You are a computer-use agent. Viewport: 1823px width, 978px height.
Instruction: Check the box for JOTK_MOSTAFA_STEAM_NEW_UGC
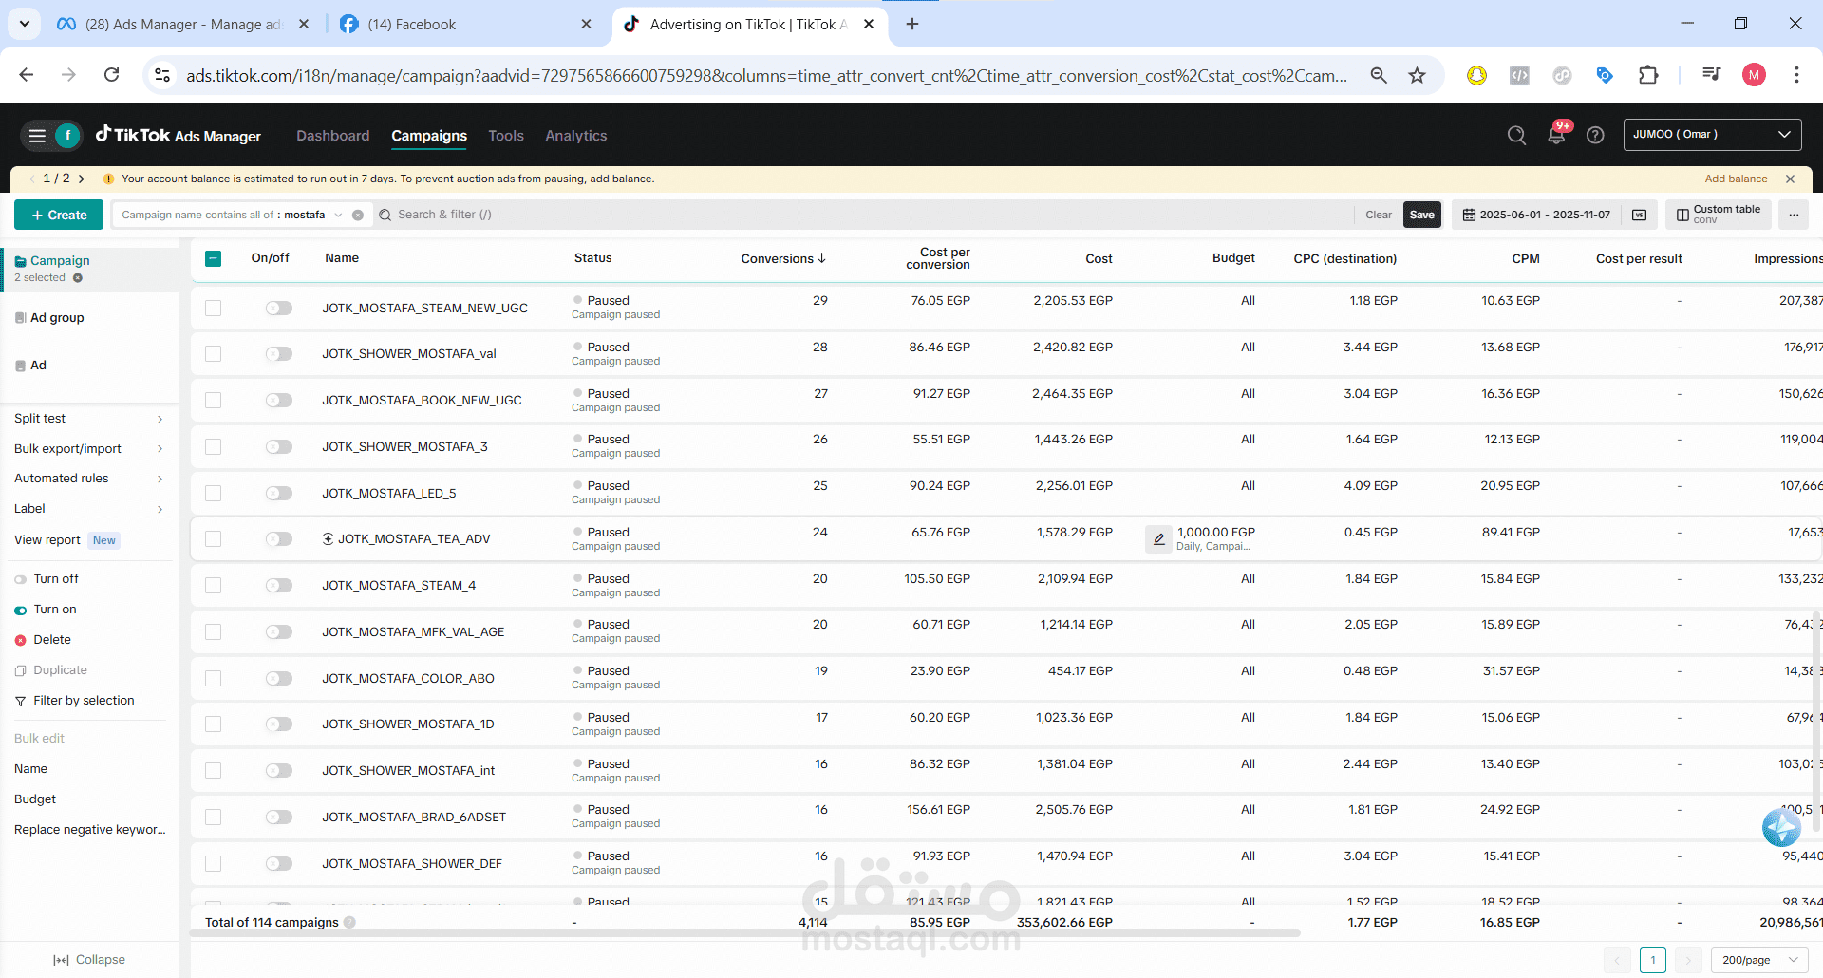214,308
